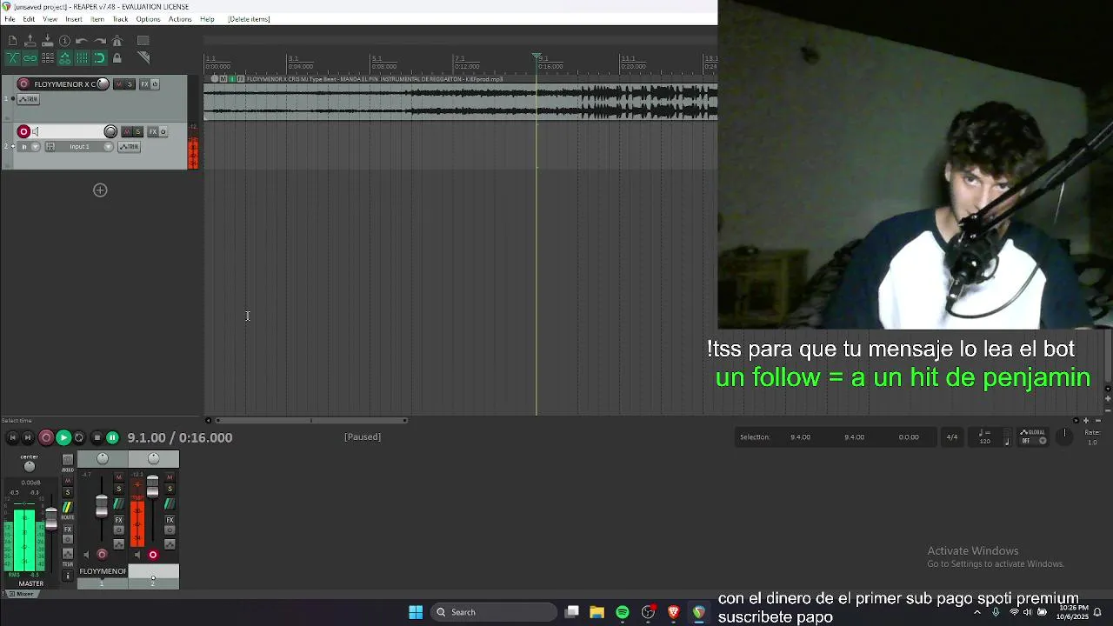Click the track 2 name field

pos(71,132)
